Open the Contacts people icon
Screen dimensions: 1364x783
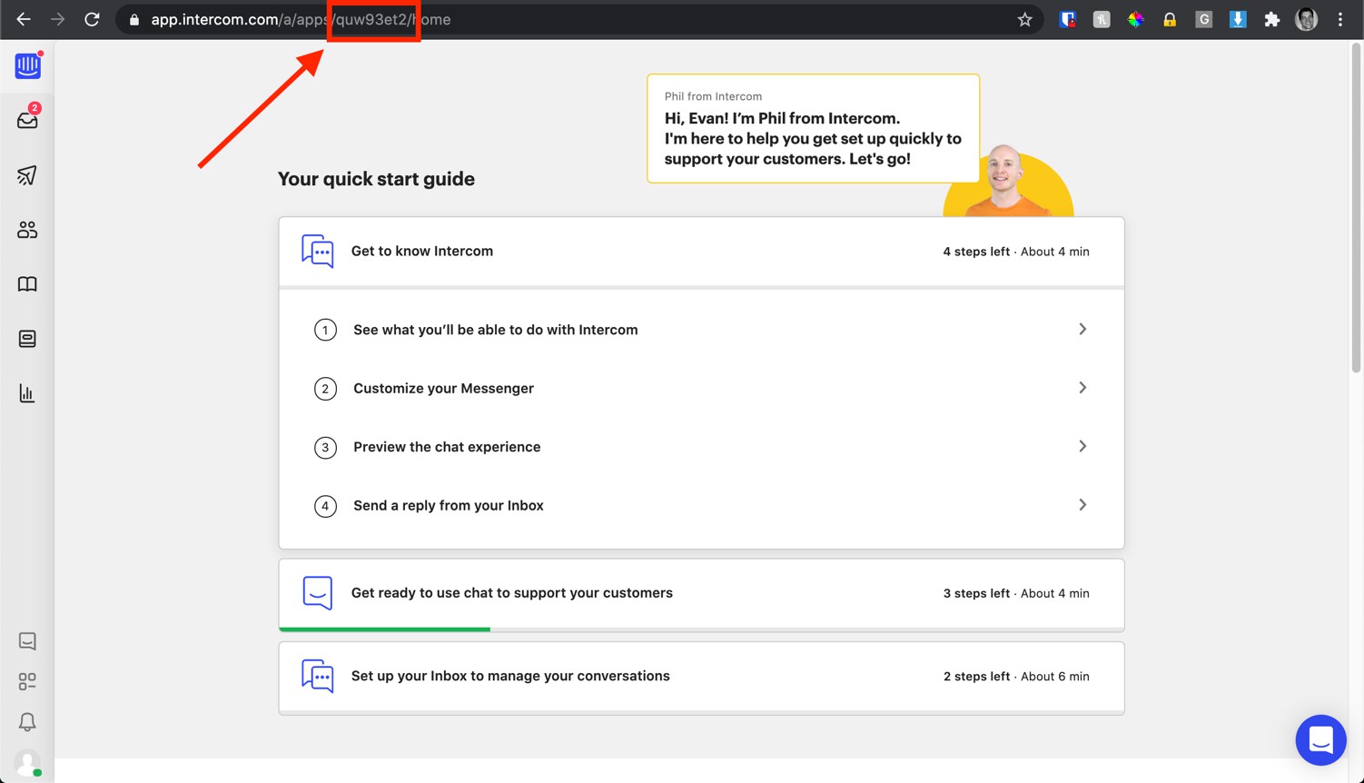click(27, 230)
